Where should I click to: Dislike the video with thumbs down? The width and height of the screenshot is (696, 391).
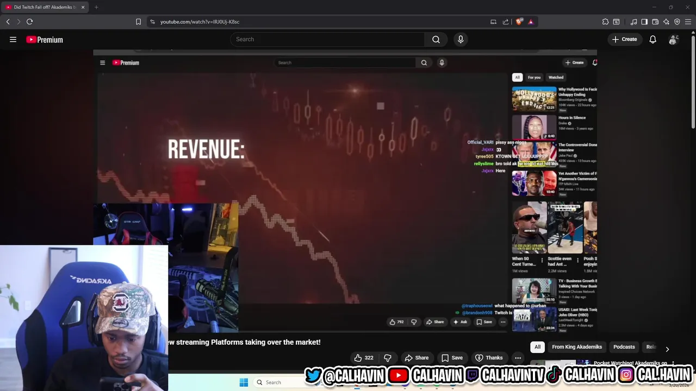click(388, 358)
